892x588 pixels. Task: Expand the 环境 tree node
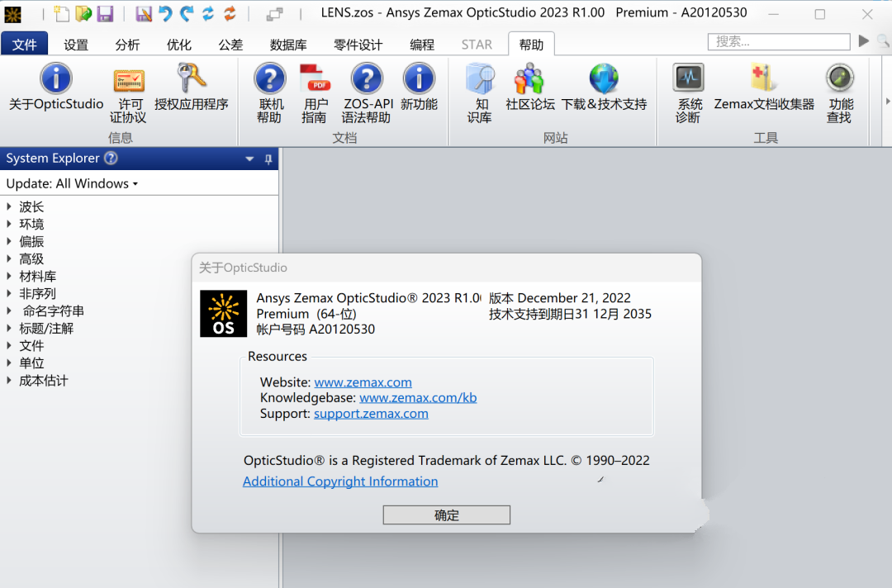pyautogui.click(x=9, y=224)
